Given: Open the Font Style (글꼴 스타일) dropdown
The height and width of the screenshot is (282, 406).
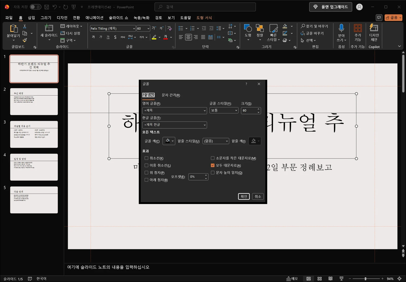Looking at the screenshot, I should (224, 111).
